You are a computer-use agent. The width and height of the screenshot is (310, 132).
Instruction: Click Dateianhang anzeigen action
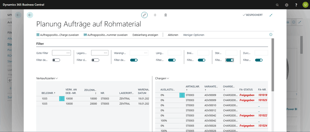coord(145,35)
